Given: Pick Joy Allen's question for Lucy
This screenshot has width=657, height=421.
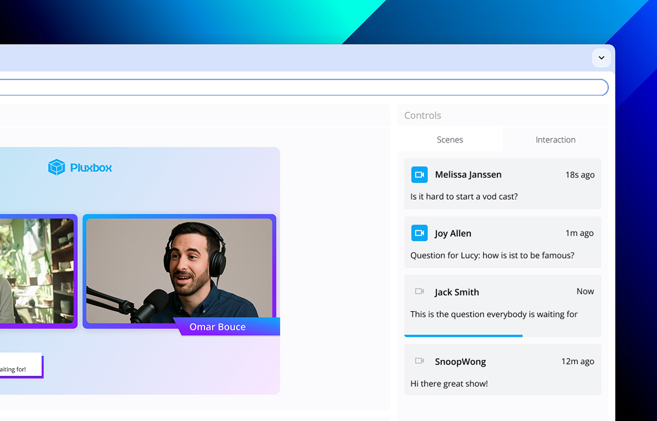Looking at the screenshot, I should (492, 255).
